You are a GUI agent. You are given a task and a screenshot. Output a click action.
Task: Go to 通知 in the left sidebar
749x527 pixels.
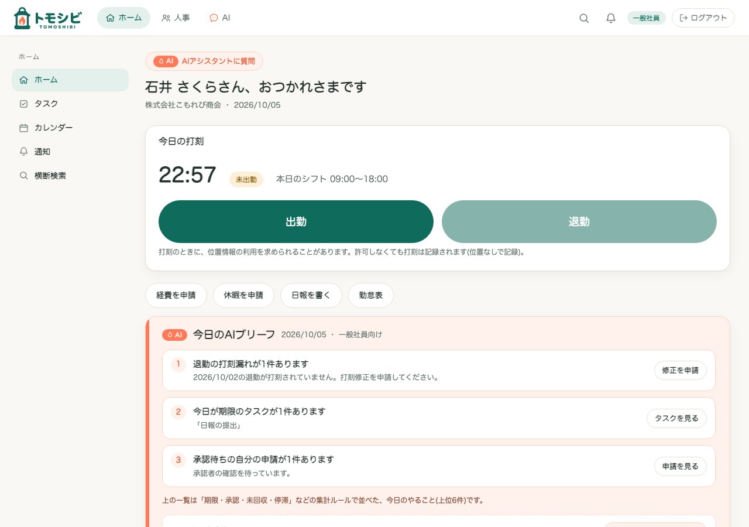point(70,152)
